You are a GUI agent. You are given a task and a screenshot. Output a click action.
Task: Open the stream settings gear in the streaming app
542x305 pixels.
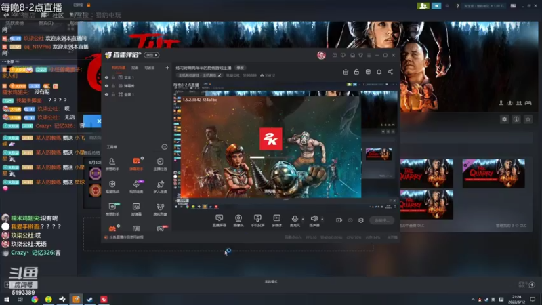(x=361, y=220)
